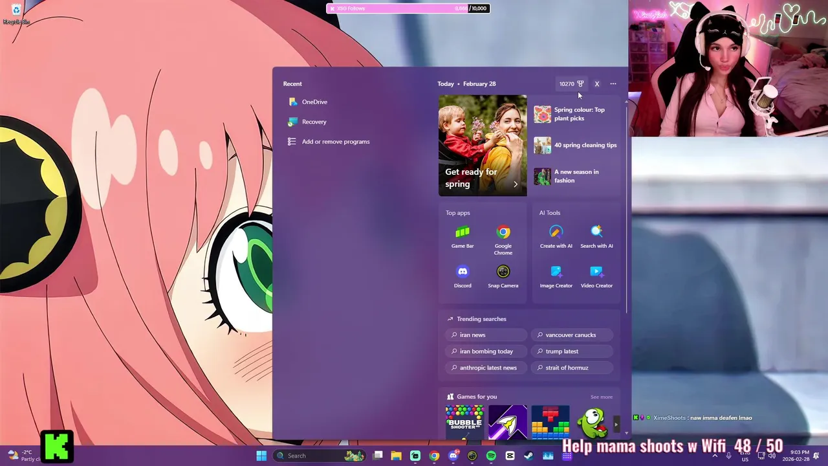
Task: Click the microphone tray icon
Action: (728, 456)
